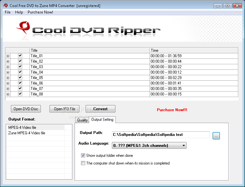
Task: Click time cell 00:00:00 -- 00:02:29
Action: (x=194, y=78)
